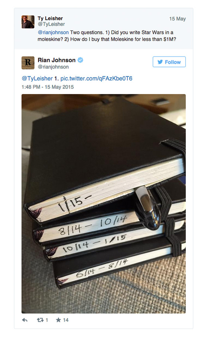Follow Rian Johnson
The image size is (208, 339).
[169, 62]
